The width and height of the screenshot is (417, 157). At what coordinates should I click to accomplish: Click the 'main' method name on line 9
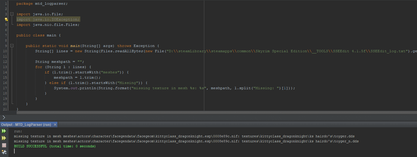click(75, 46)
